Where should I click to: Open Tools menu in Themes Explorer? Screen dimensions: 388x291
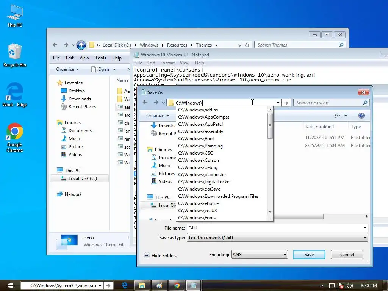(x=100, y=58)
